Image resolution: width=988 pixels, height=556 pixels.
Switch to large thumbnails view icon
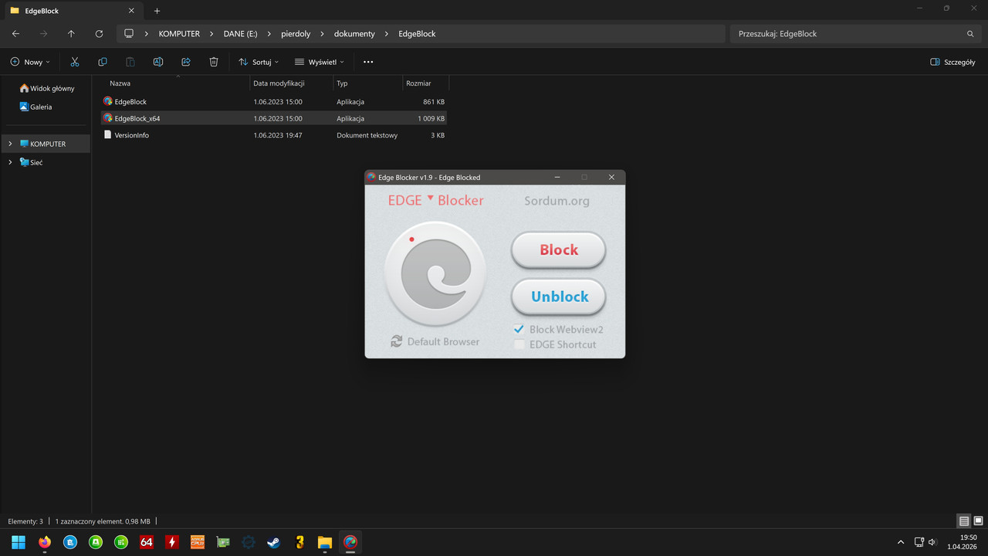click(x=978, y=521)
